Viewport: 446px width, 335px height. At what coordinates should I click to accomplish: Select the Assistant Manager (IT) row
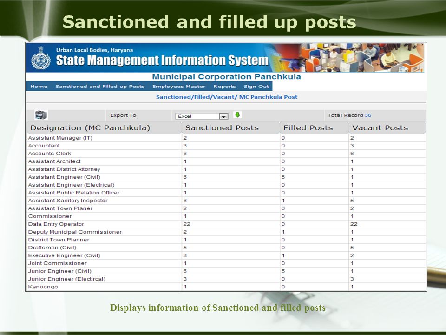pos(227,138)
